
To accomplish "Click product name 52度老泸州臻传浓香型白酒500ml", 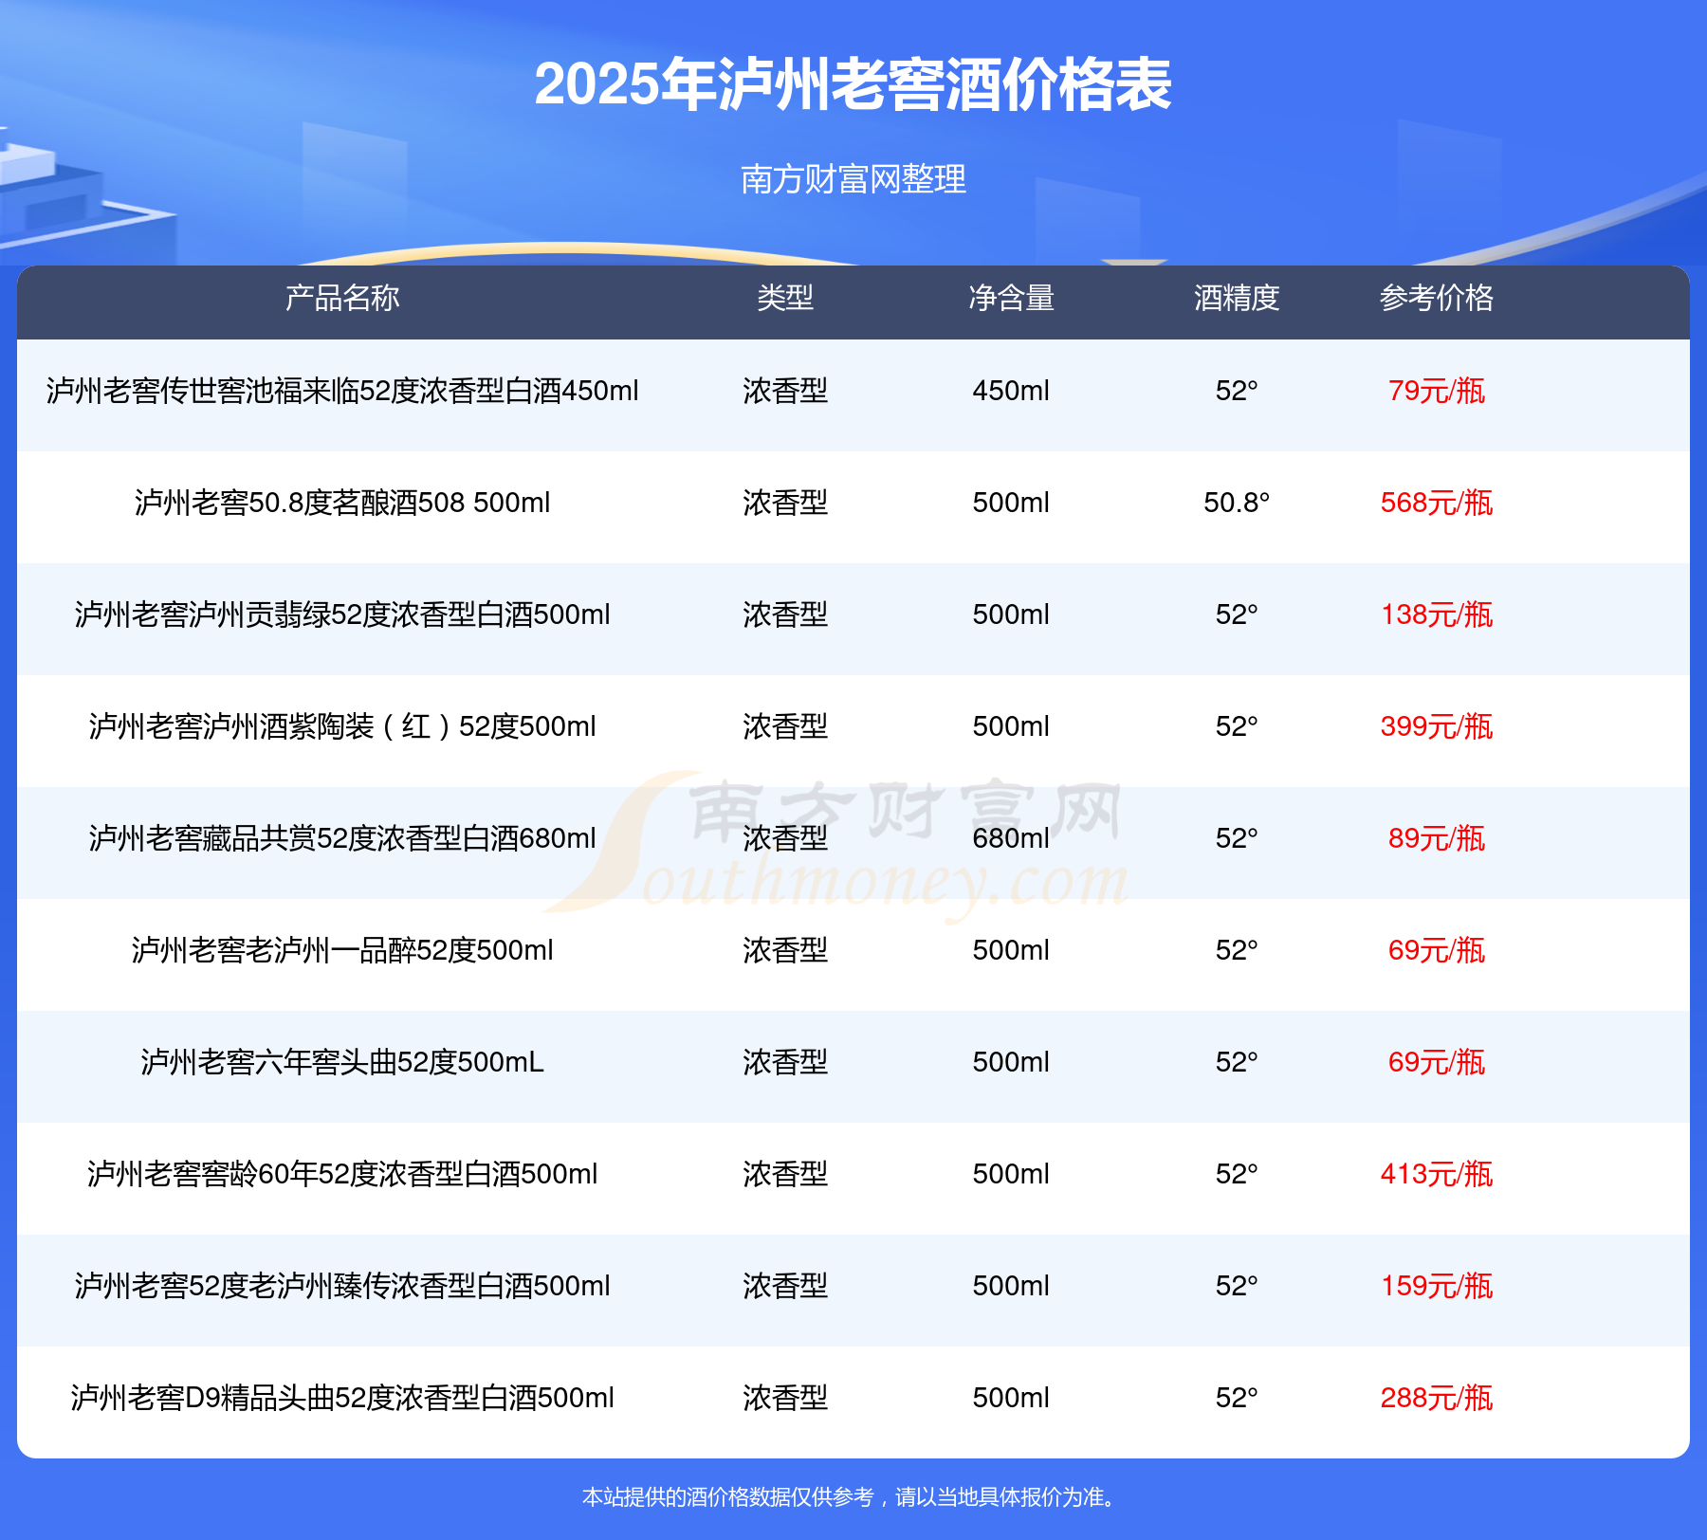I will pyautogui.click(x=399, y=1286).
